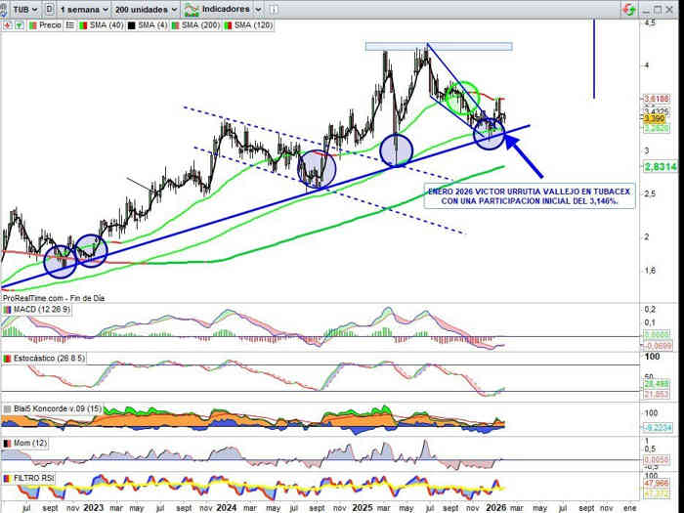Toggle the SMA (200) moving average
684x513 pixels.
pos(201,24)
